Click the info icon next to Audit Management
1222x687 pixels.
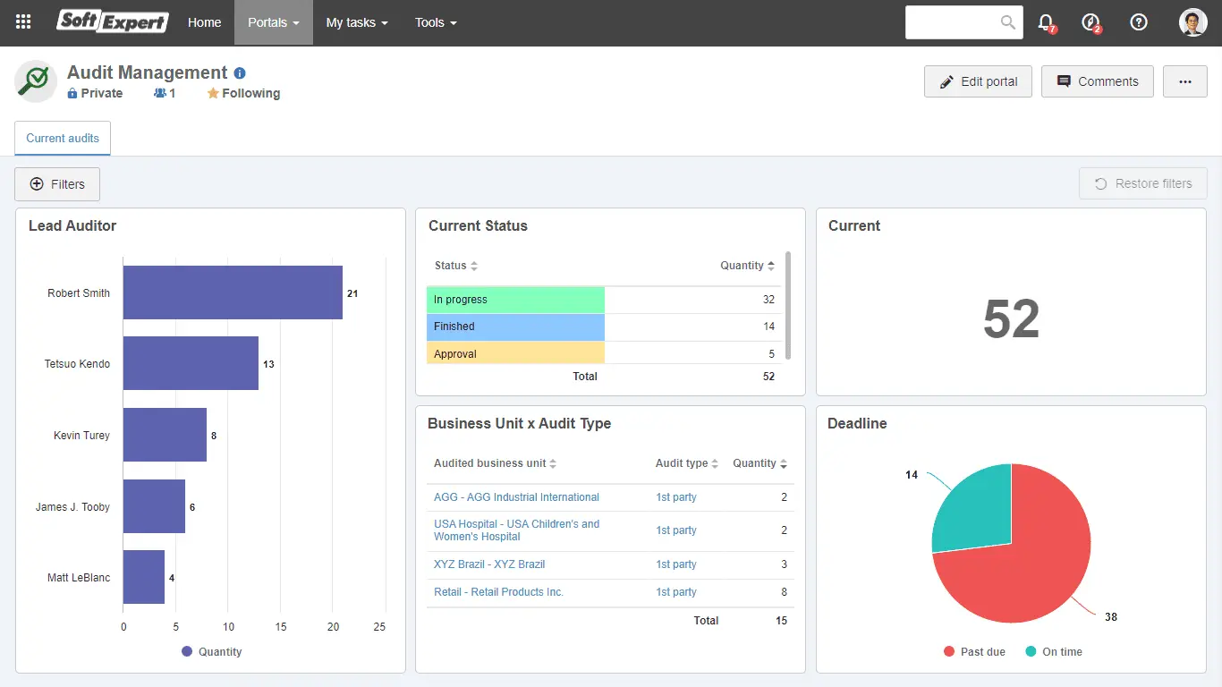[238, 72]
